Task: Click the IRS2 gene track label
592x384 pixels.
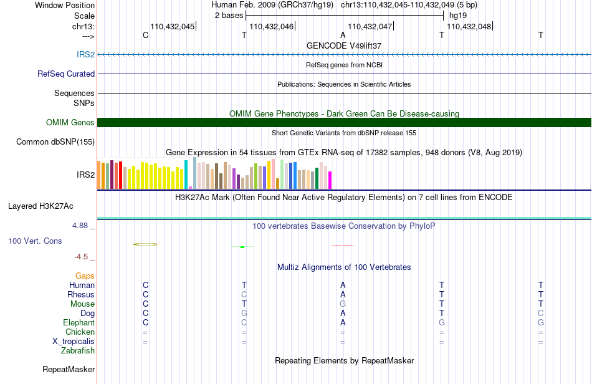Action: click(85, 54)
